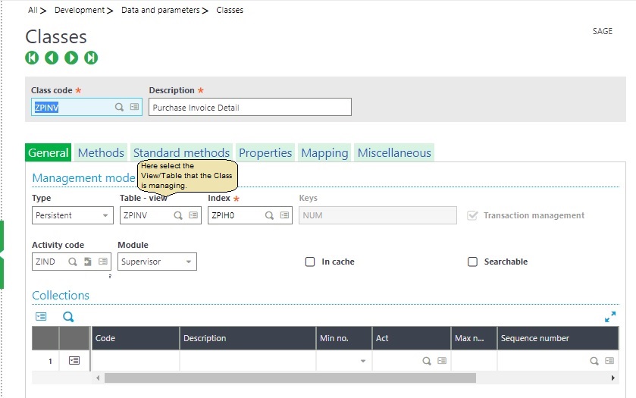Toggle the Transaction management checkbox
Image resolution: width=636 pixels, height=398 pixels.
click(473, 215)
